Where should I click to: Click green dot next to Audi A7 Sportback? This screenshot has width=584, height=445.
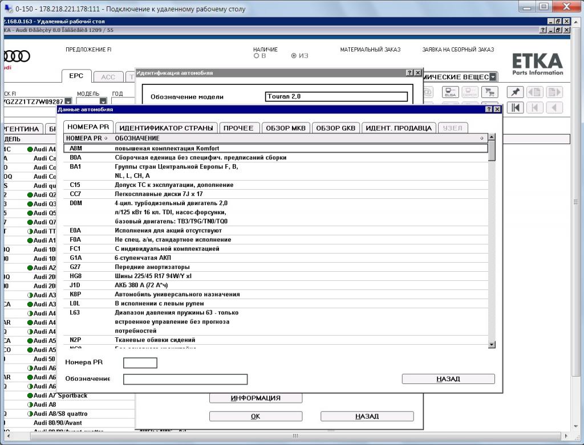click(x=30, y=395)
